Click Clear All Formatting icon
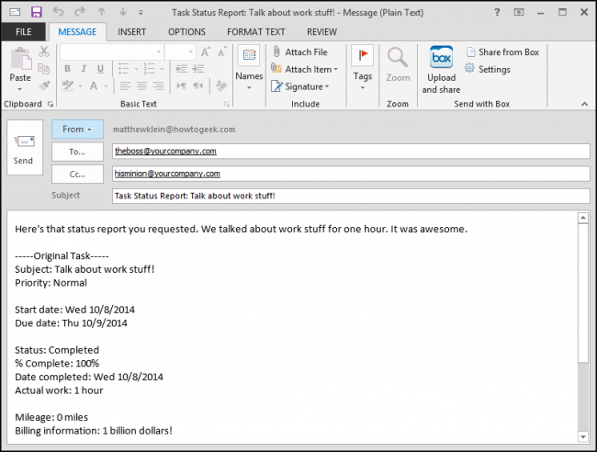The height and width of the screenshot is (452, 597). [x=221, y=85]
